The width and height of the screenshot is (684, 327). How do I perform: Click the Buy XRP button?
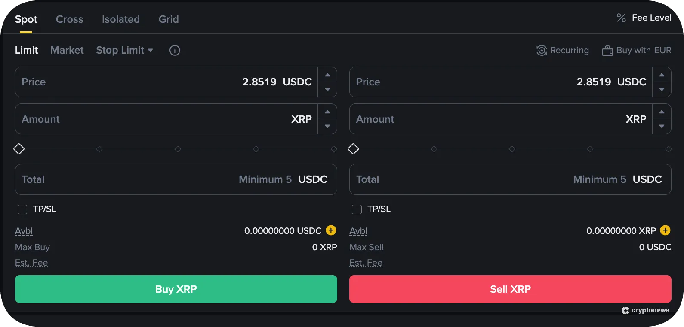coord(176,289)
